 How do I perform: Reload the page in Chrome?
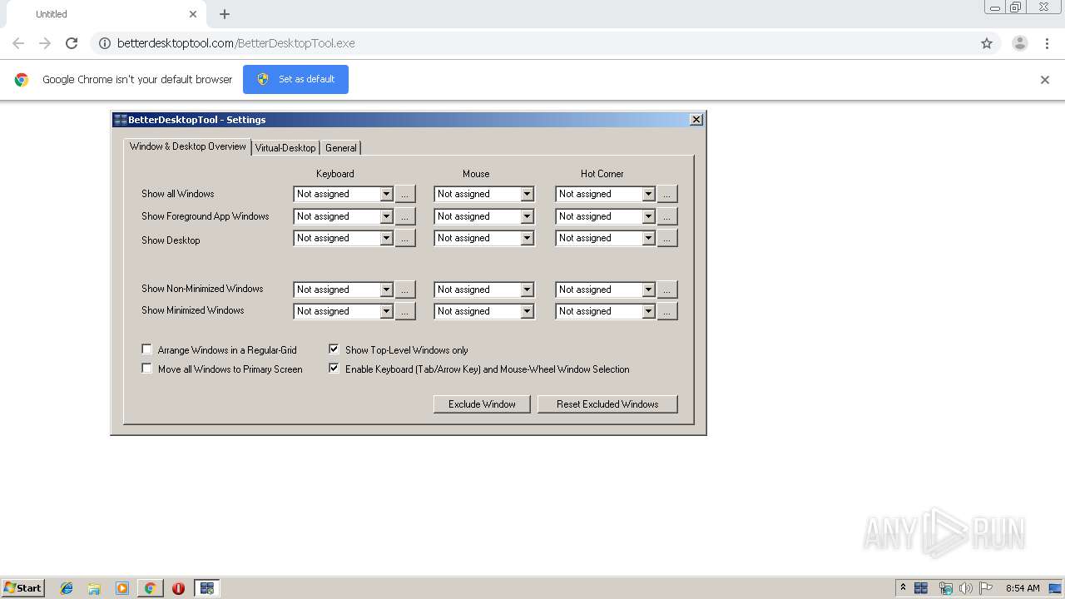click(72, 43)
